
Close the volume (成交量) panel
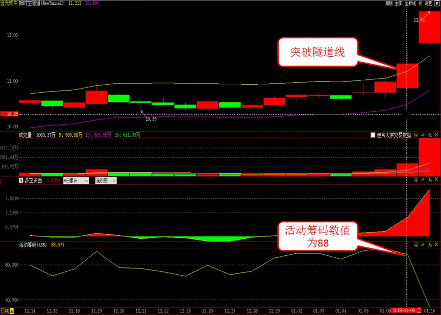click(x=437, y=135)
